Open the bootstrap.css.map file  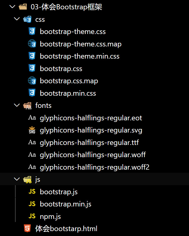pyautogui.click(x=69, y=81)
